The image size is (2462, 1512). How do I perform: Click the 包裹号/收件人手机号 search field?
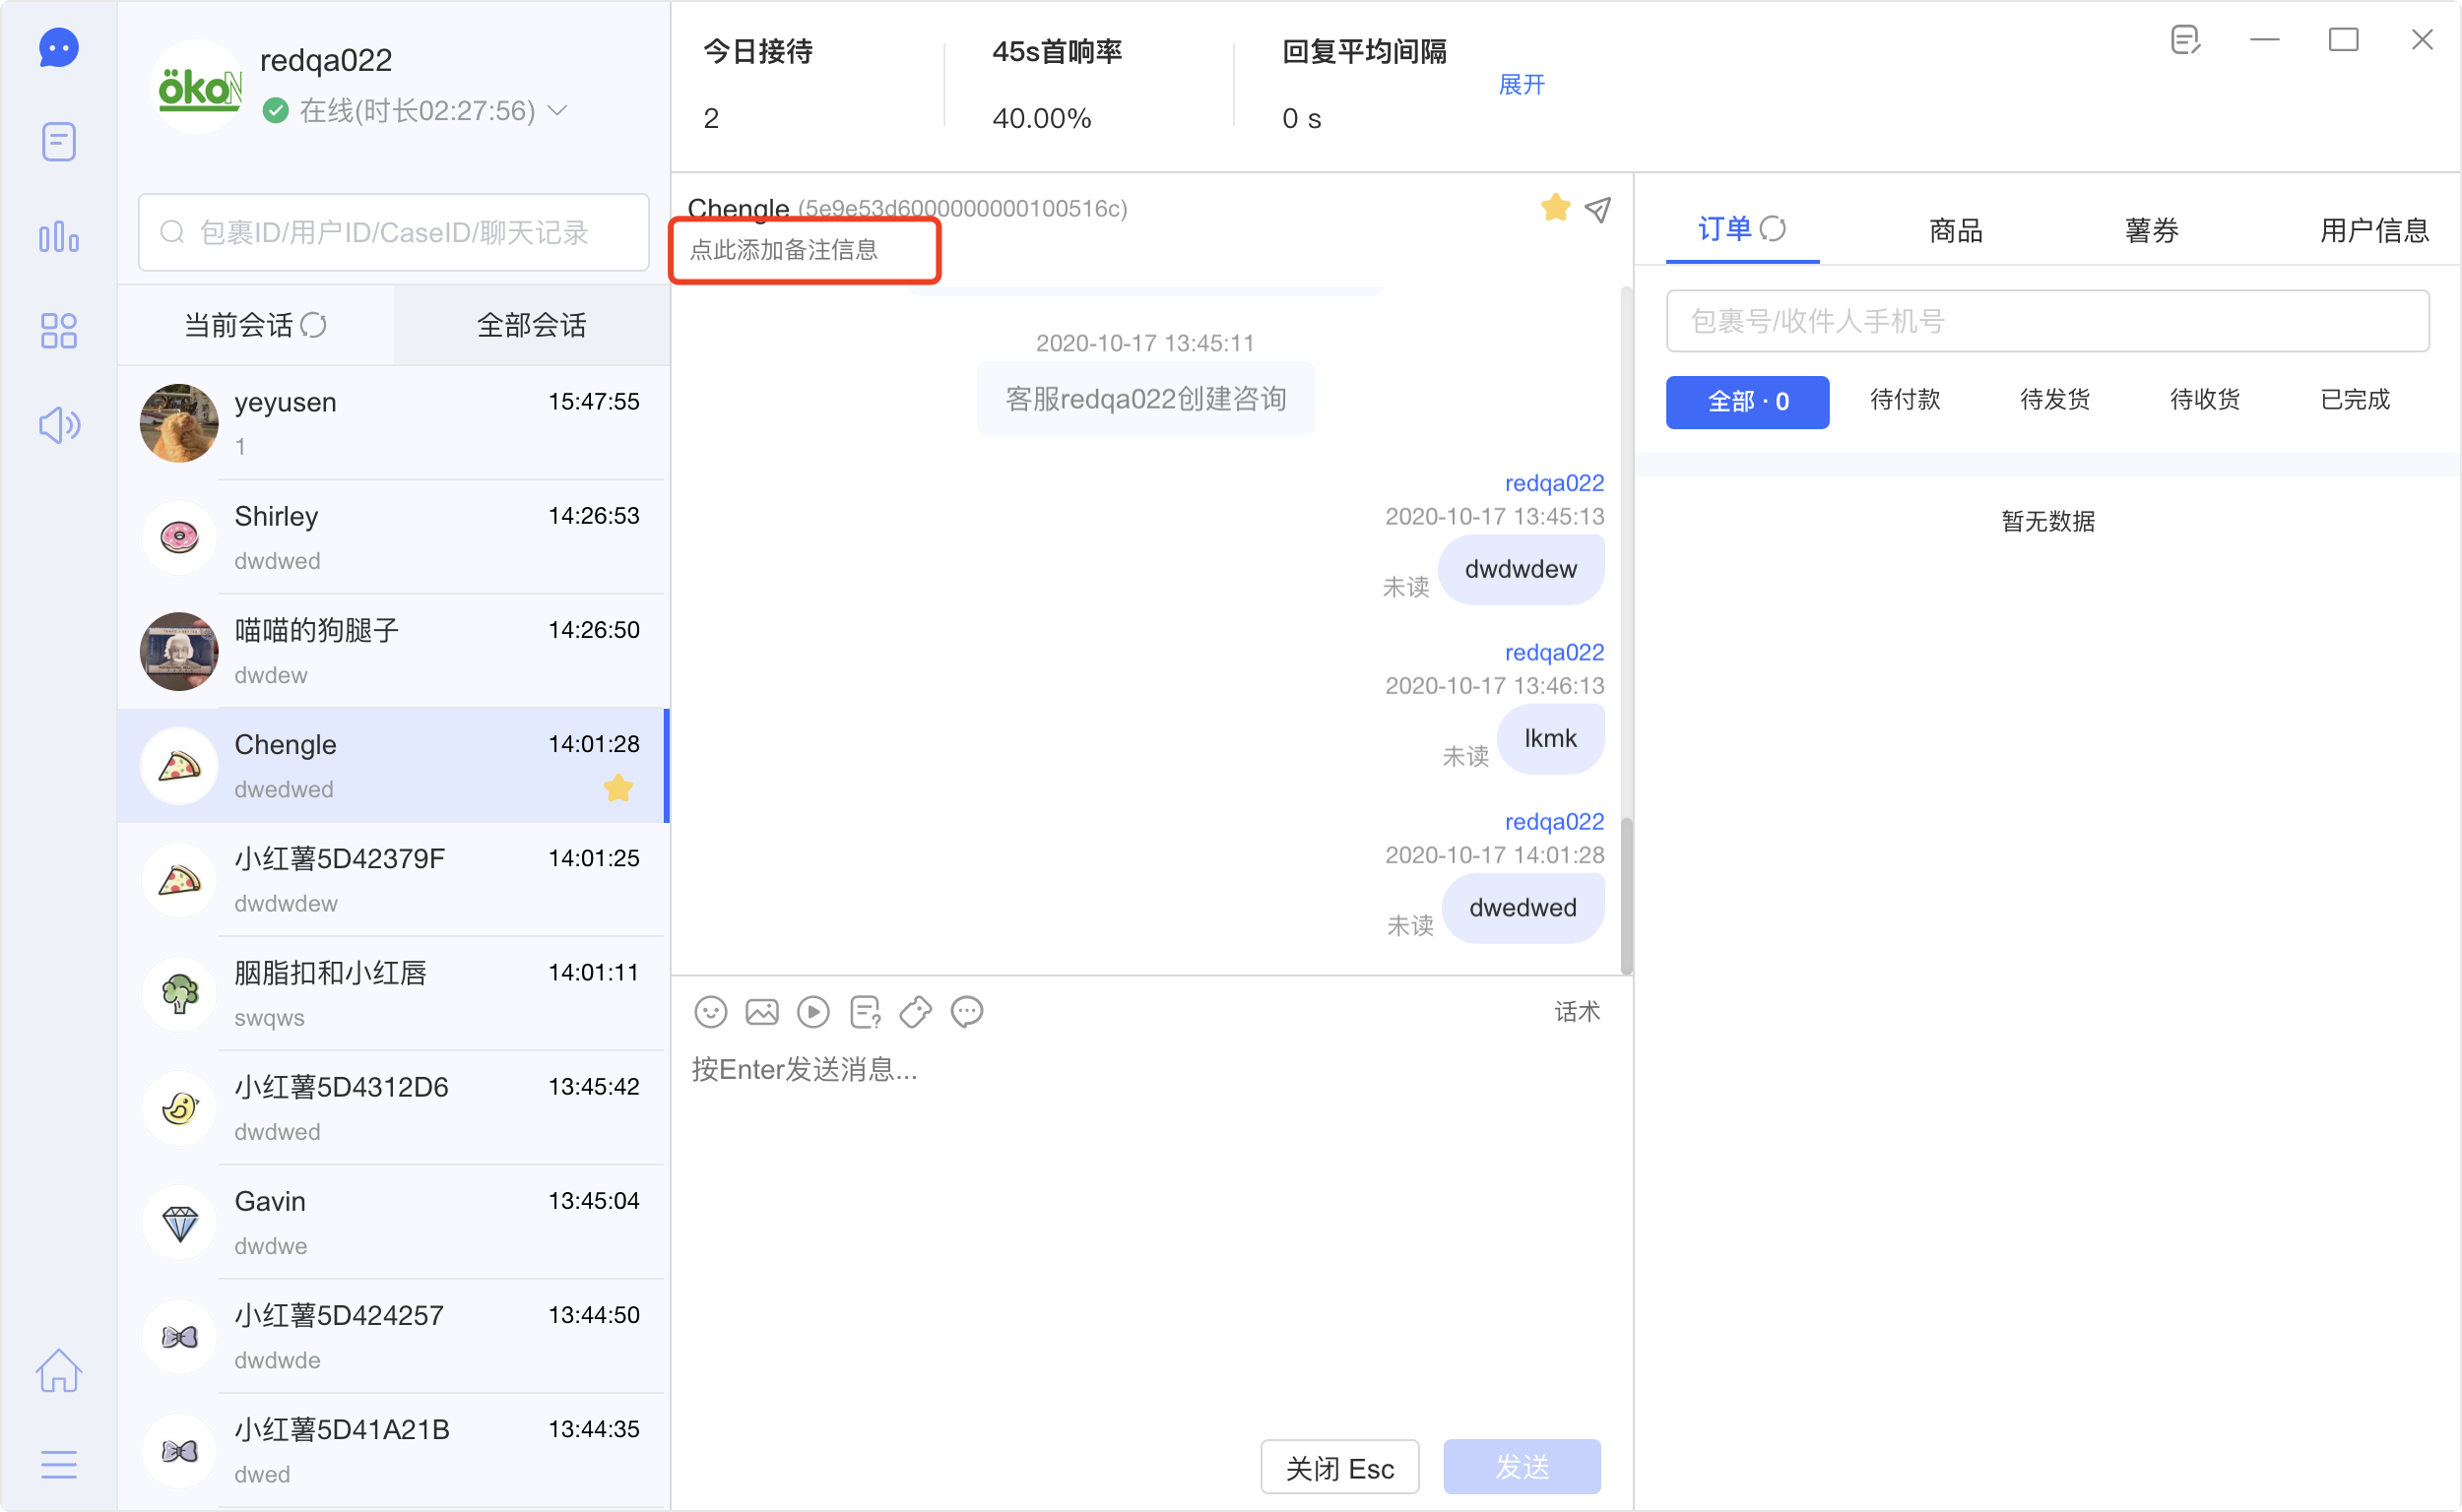(2046, 321)
